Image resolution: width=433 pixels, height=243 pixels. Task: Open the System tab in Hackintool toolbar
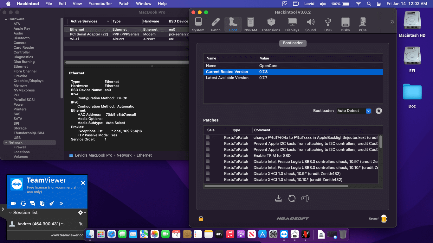click(198, 25)
